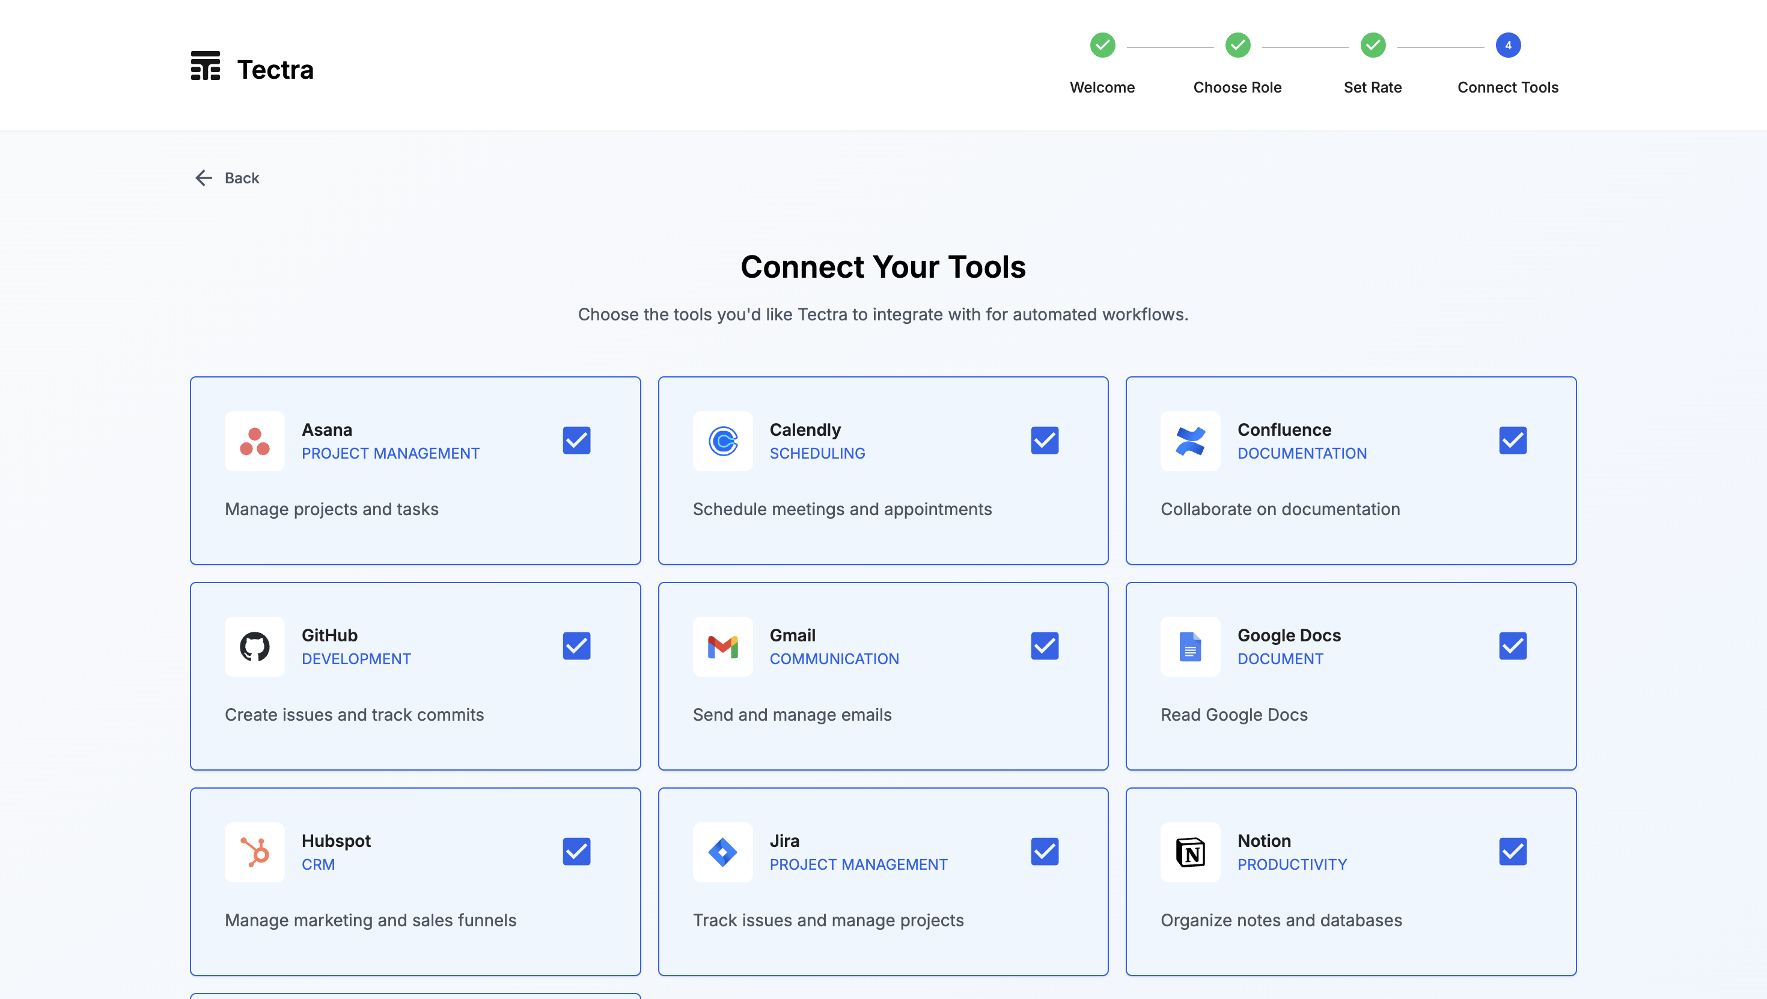The image size is (1767, 999).
Task: Click the Confluence tool name
Action: [x=1284, y=430]
